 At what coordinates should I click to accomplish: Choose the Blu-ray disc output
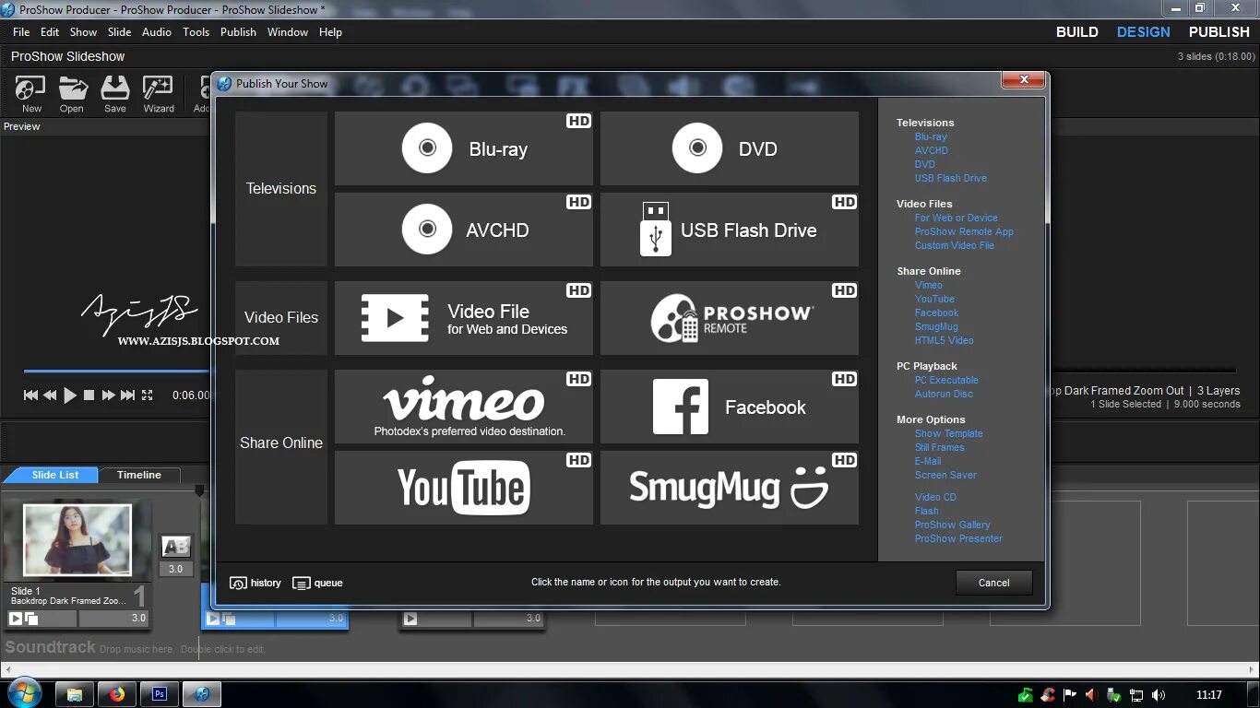pos(463,148)
